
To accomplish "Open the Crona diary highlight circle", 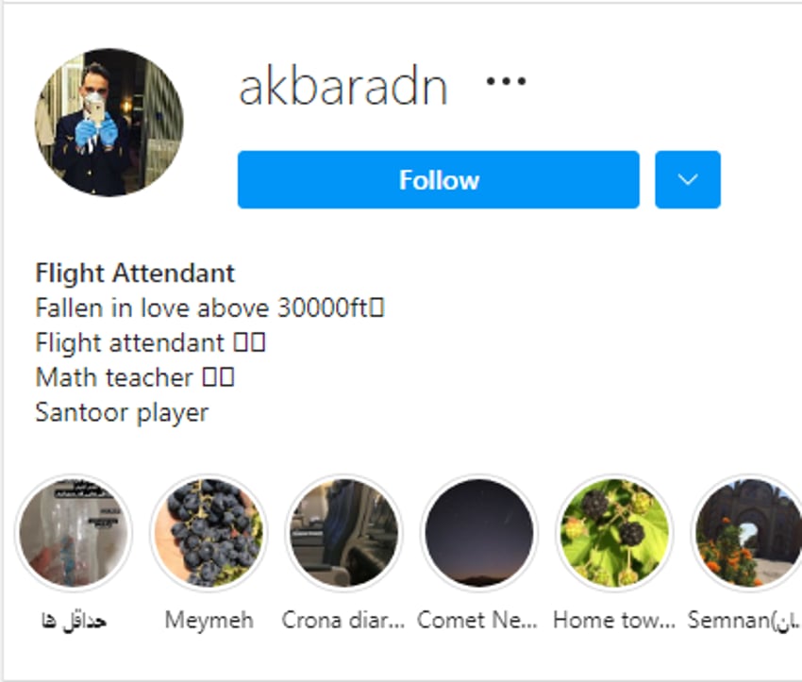I will coord(343,533).
